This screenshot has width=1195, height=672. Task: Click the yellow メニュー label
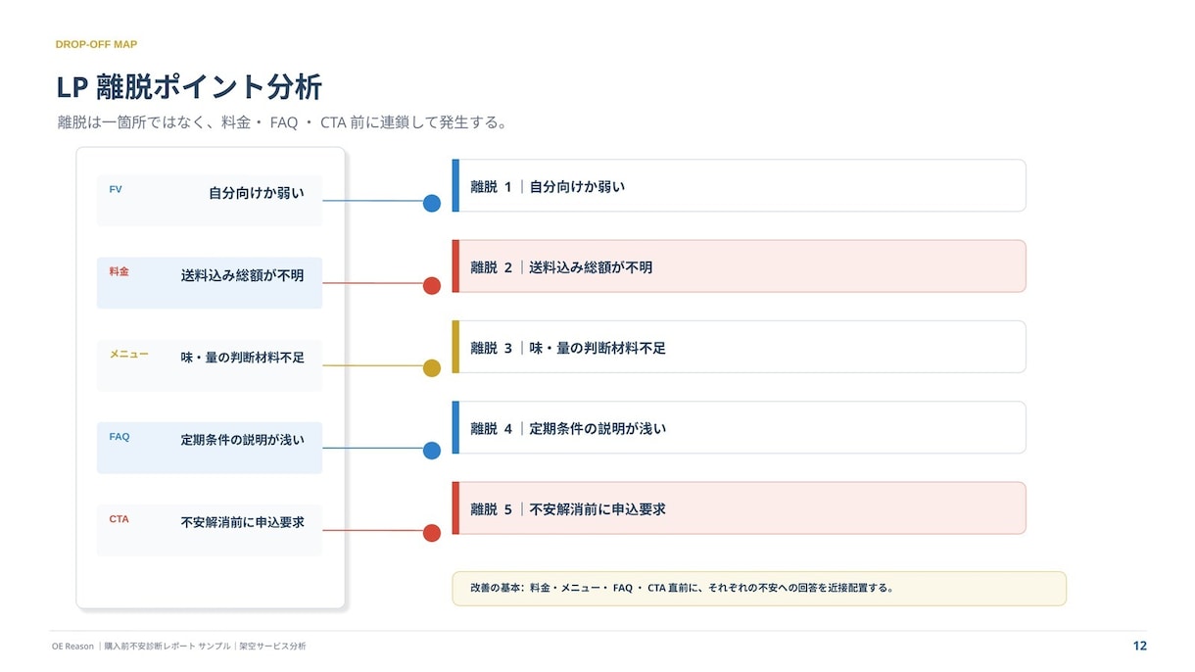(x=129, y=354)
